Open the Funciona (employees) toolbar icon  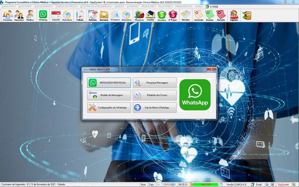19,16
